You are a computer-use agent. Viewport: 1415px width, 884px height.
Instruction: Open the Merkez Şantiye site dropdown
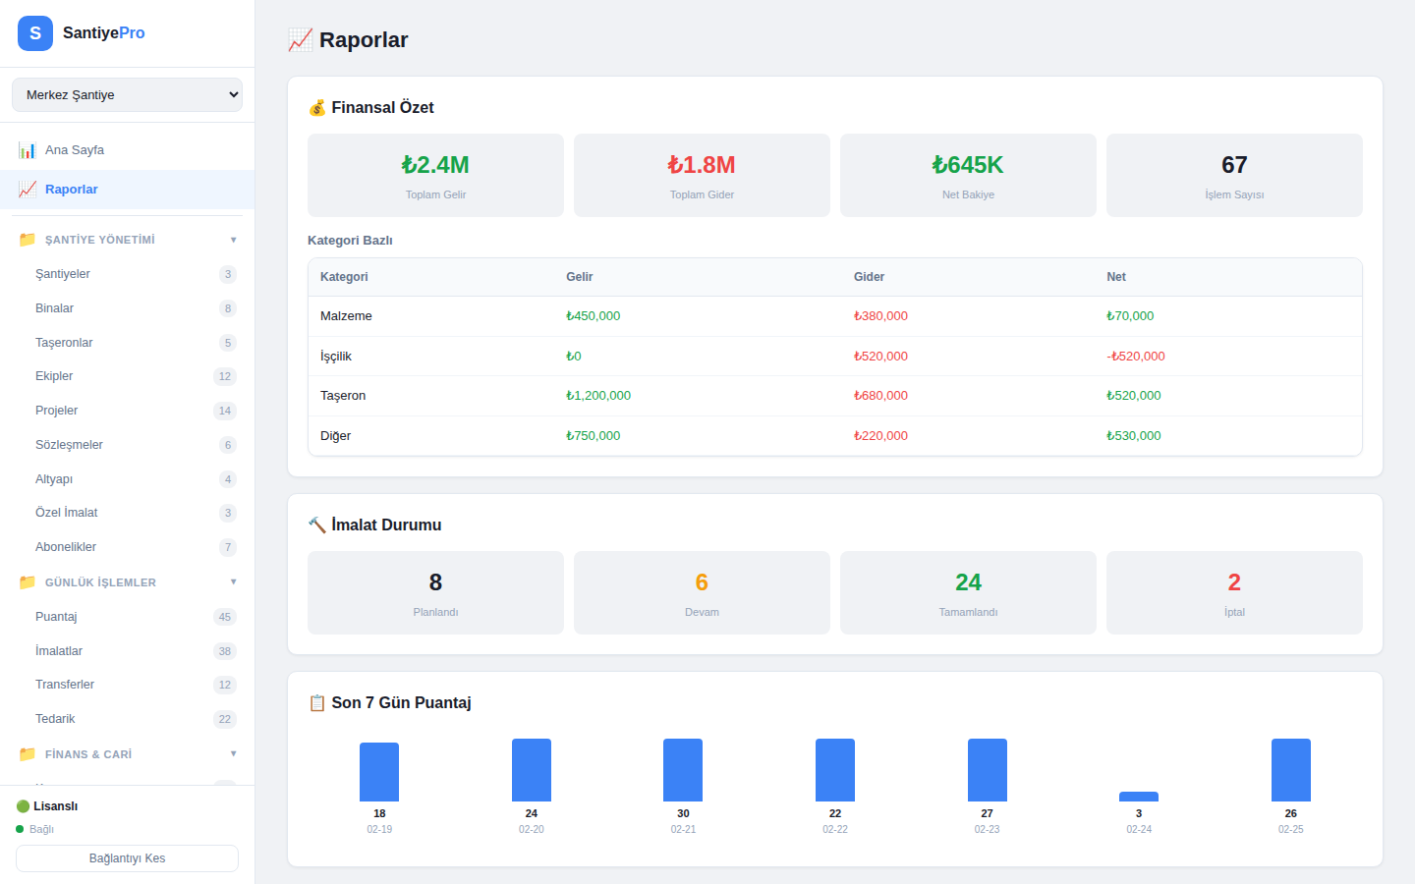point(127,95)
